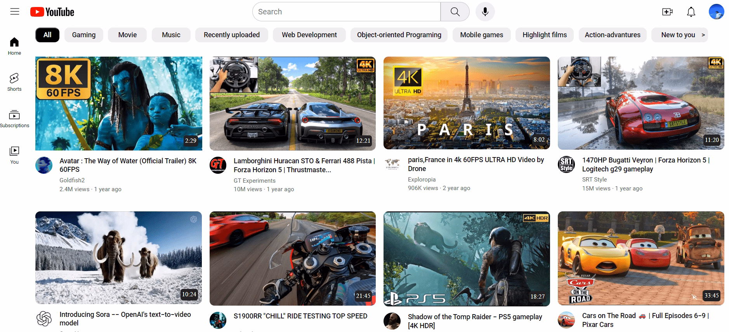Open notifications bell

point(691,12)
